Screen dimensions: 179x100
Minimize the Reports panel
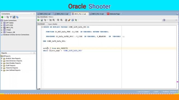coord(34,53)
